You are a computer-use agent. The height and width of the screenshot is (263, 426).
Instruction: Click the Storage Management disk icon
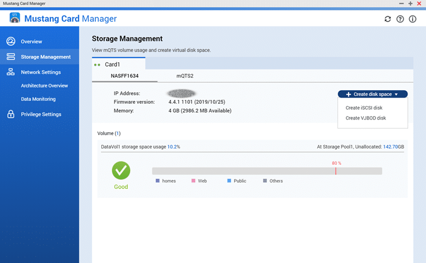[11, 57]
